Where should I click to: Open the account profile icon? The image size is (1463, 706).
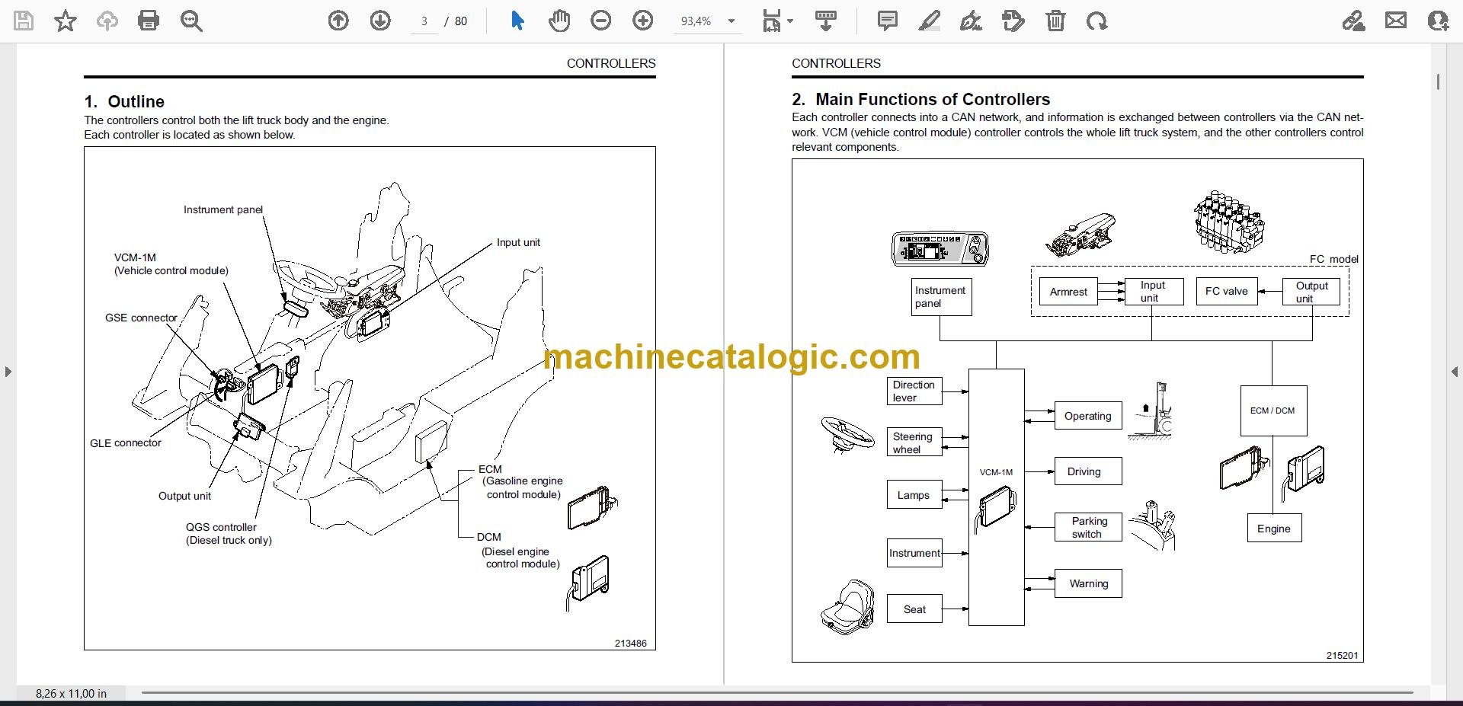tap(1438, 21)
